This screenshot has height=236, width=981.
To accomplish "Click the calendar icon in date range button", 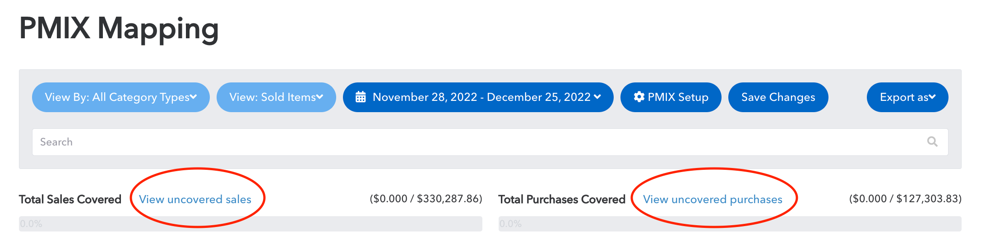I will click(361, 97).
